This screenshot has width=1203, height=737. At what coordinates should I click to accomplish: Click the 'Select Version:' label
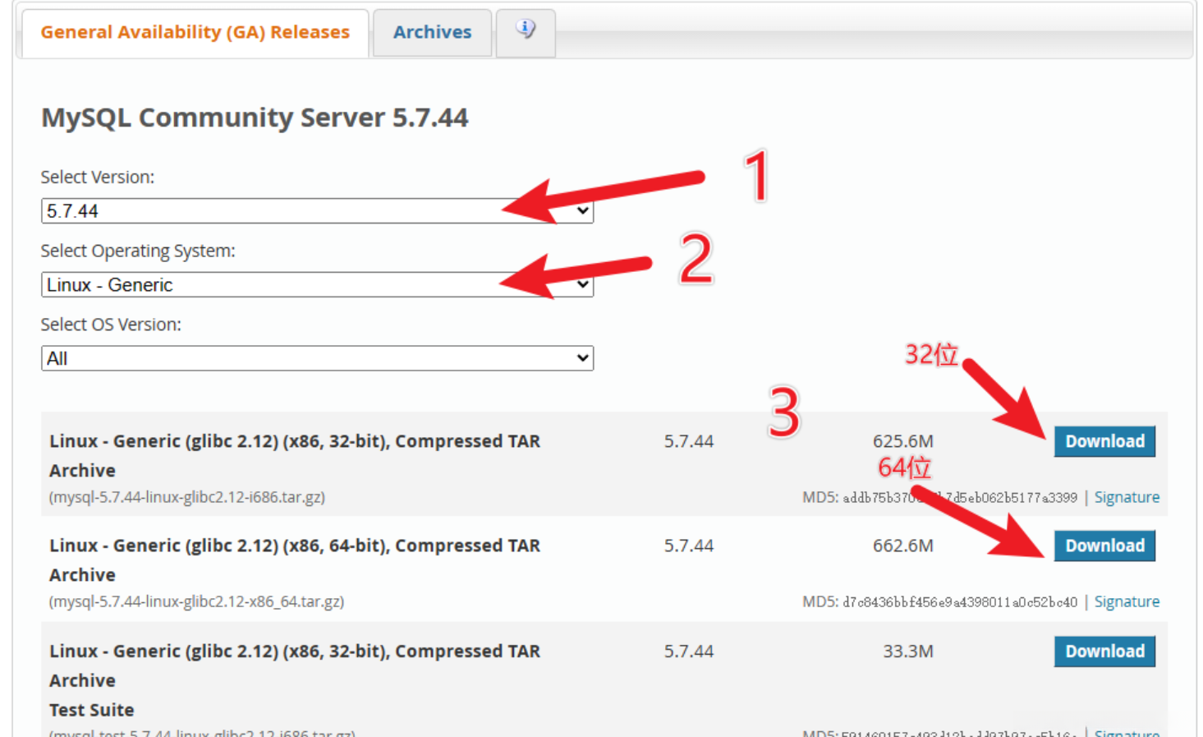(98, 177)
